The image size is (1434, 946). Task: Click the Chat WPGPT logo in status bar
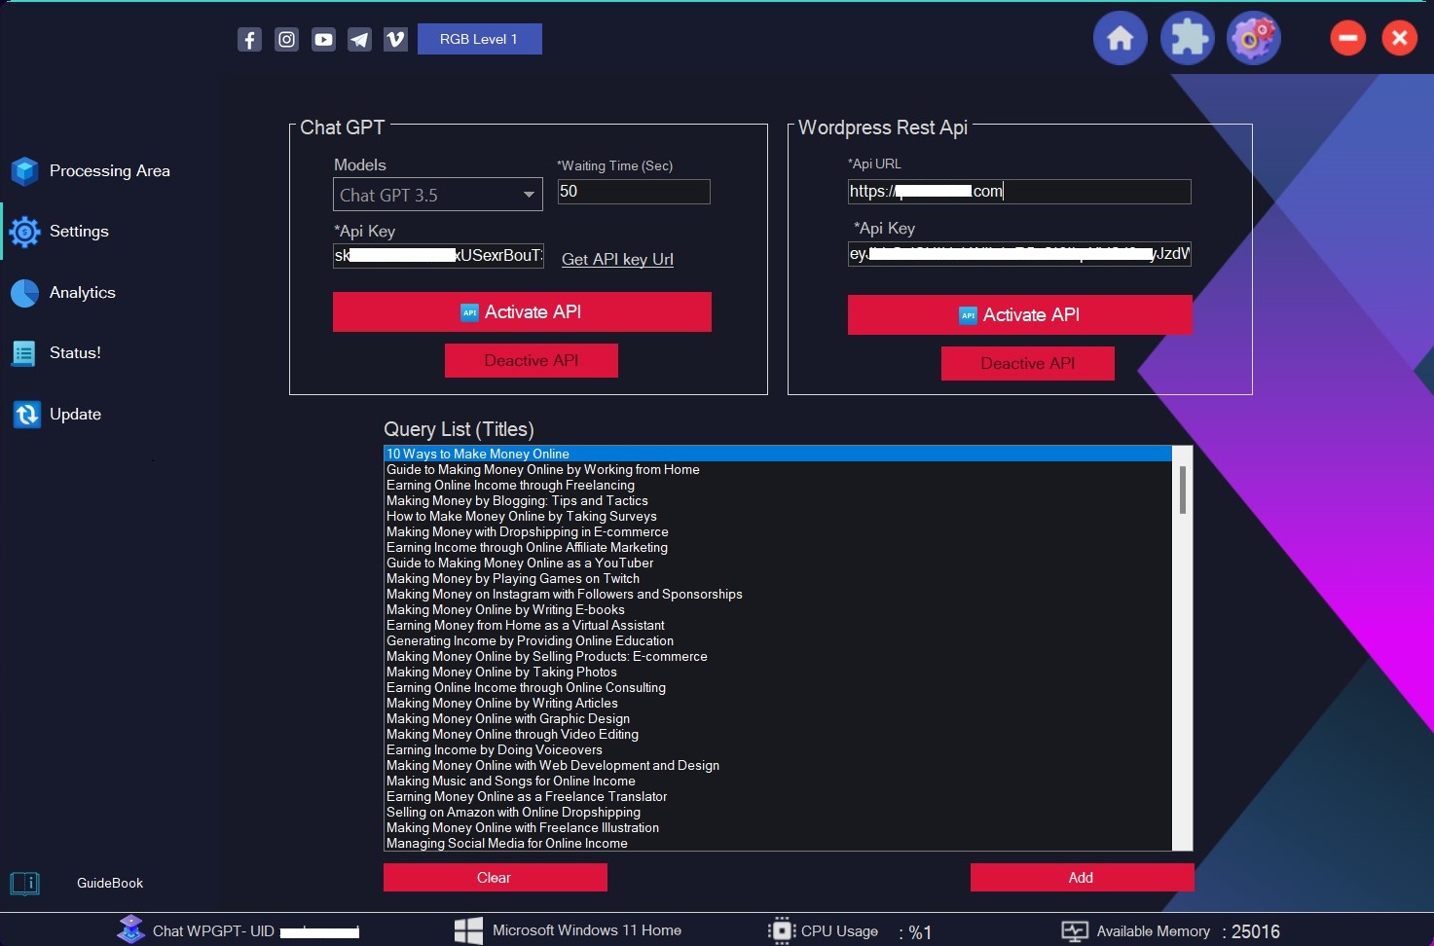(130, 929)
